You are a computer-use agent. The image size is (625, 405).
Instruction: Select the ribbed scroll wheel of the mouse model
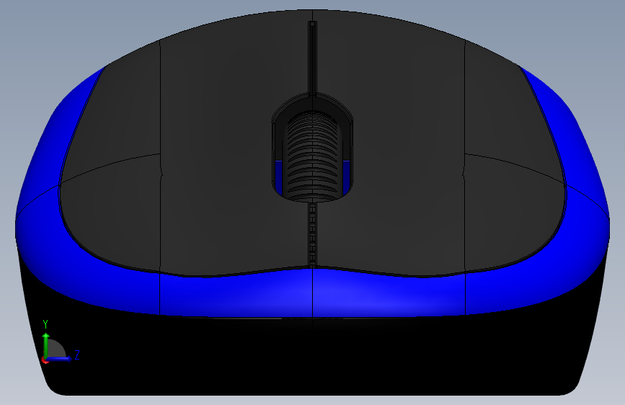313,156
